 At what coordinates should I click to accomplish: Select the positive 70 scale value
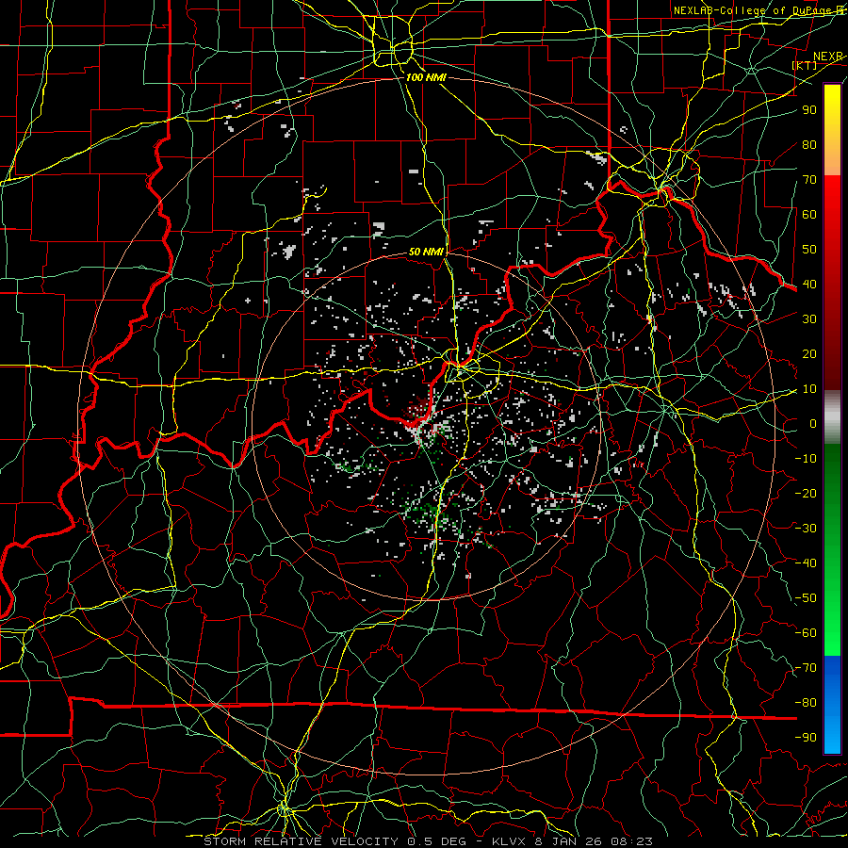[x=809, y=180]
